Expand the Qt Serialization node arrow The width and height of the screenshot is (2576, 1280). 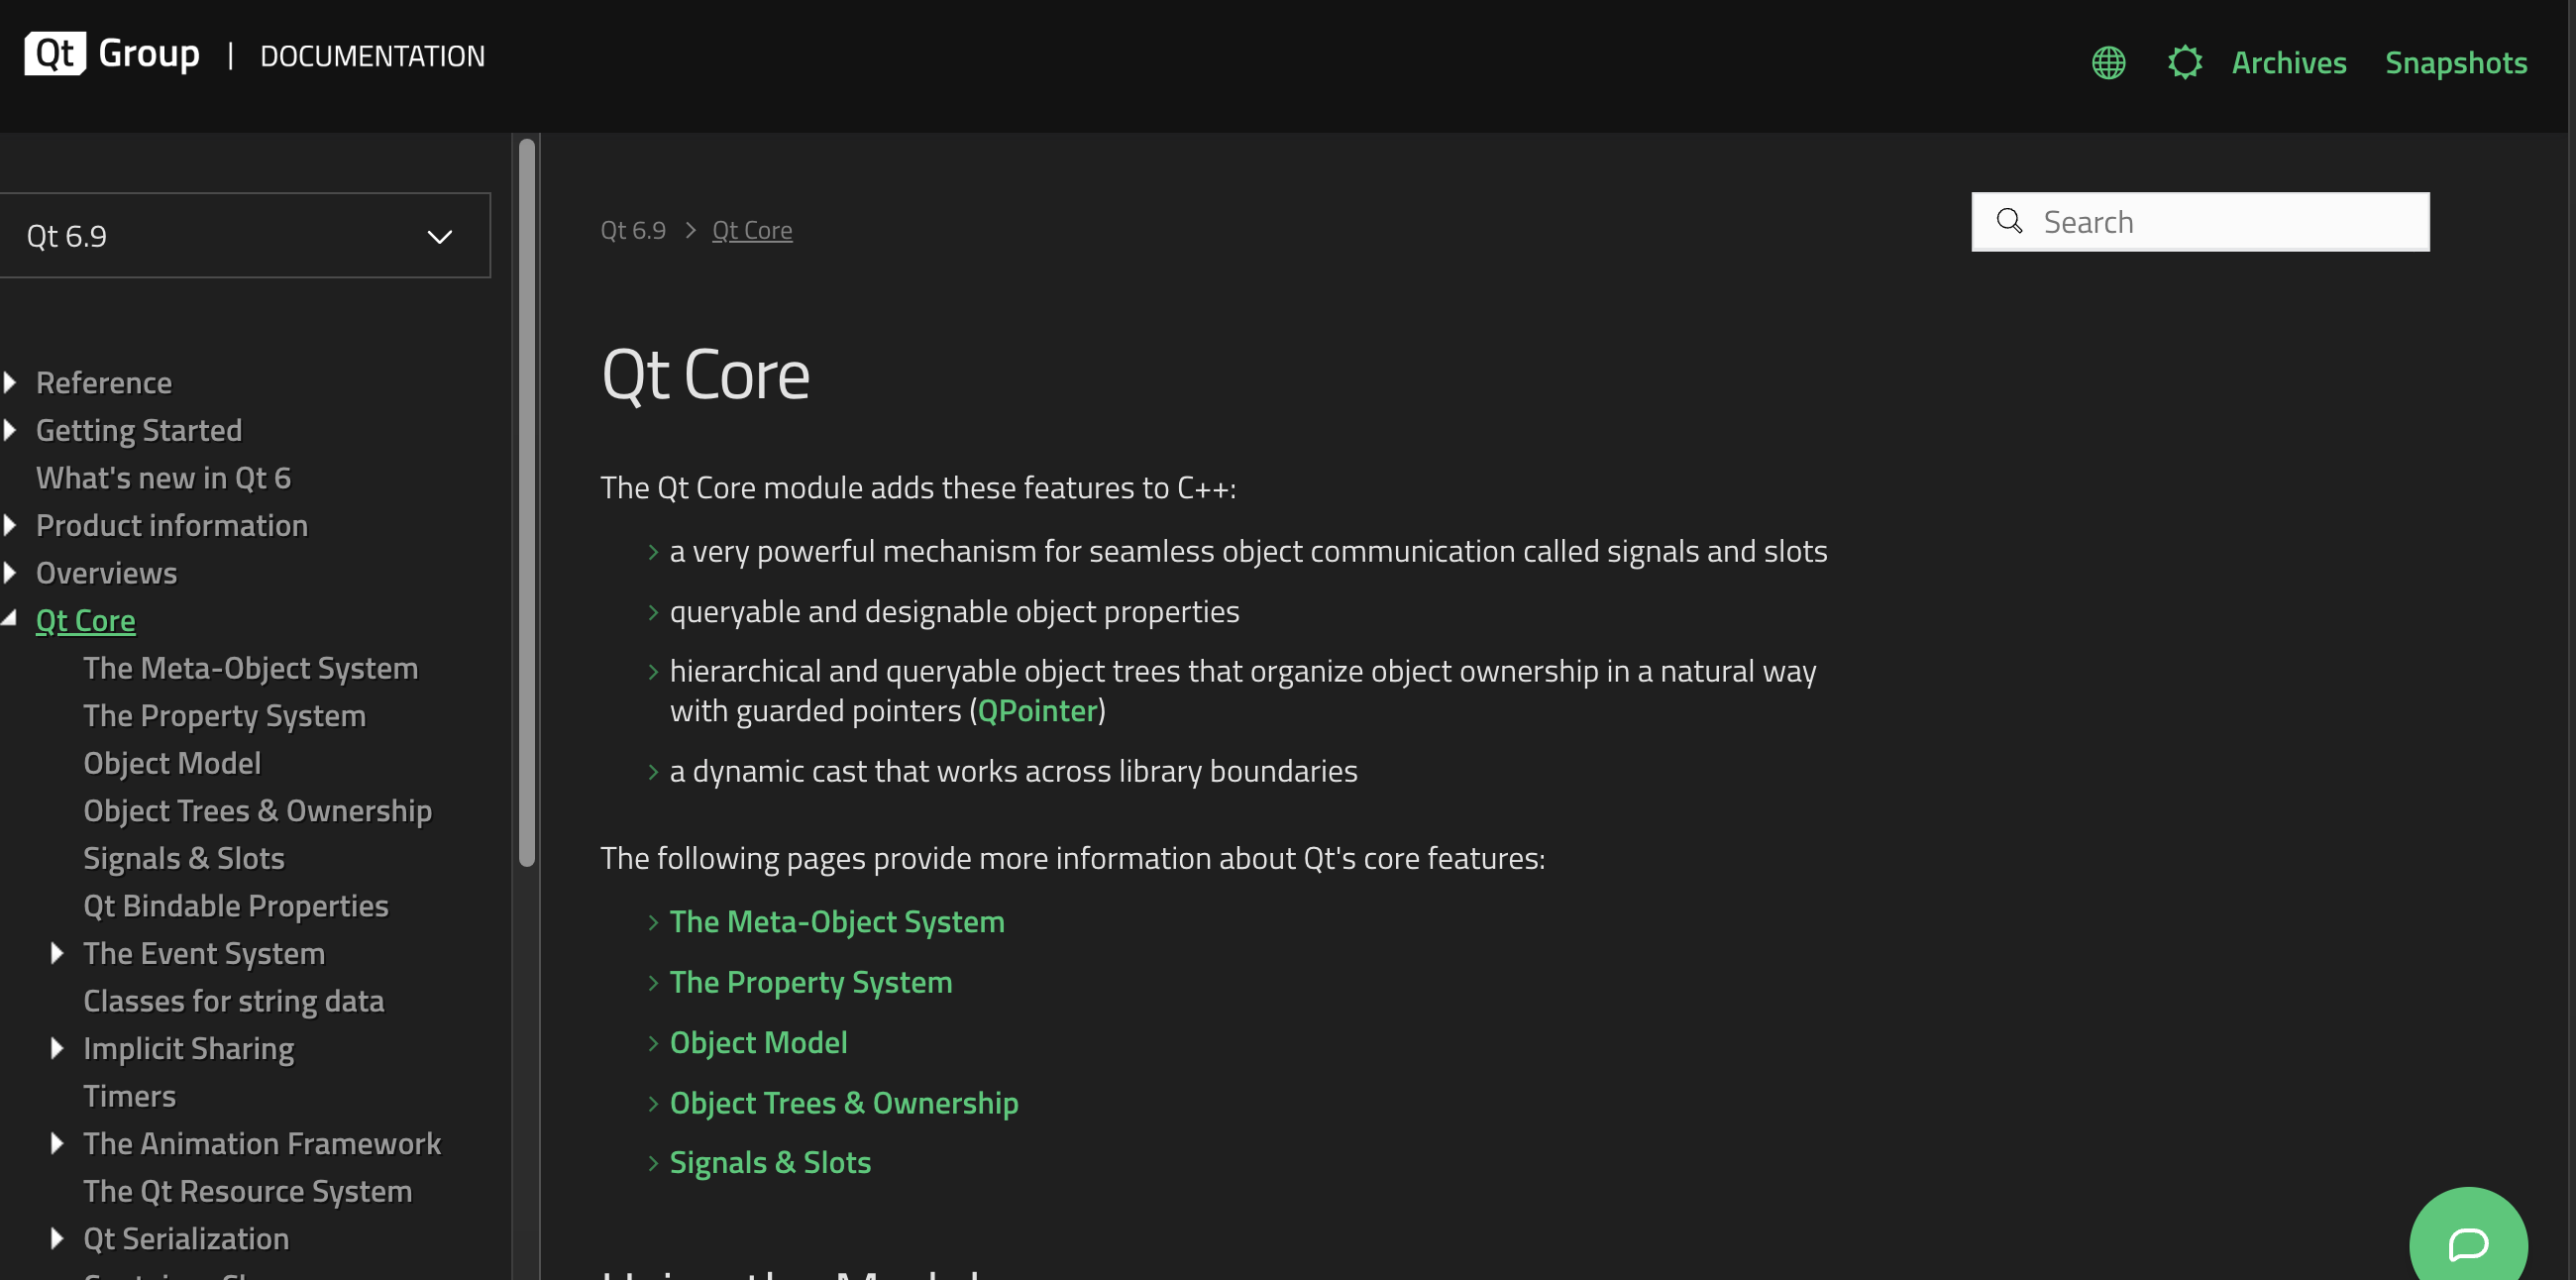point(57,1239)
